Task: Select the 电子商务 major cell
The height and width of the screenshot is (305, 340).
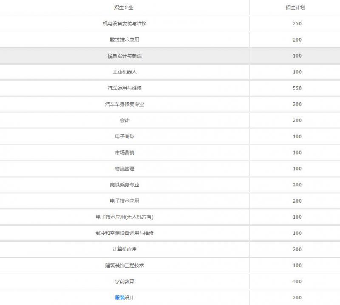Action: click(124, 137)
